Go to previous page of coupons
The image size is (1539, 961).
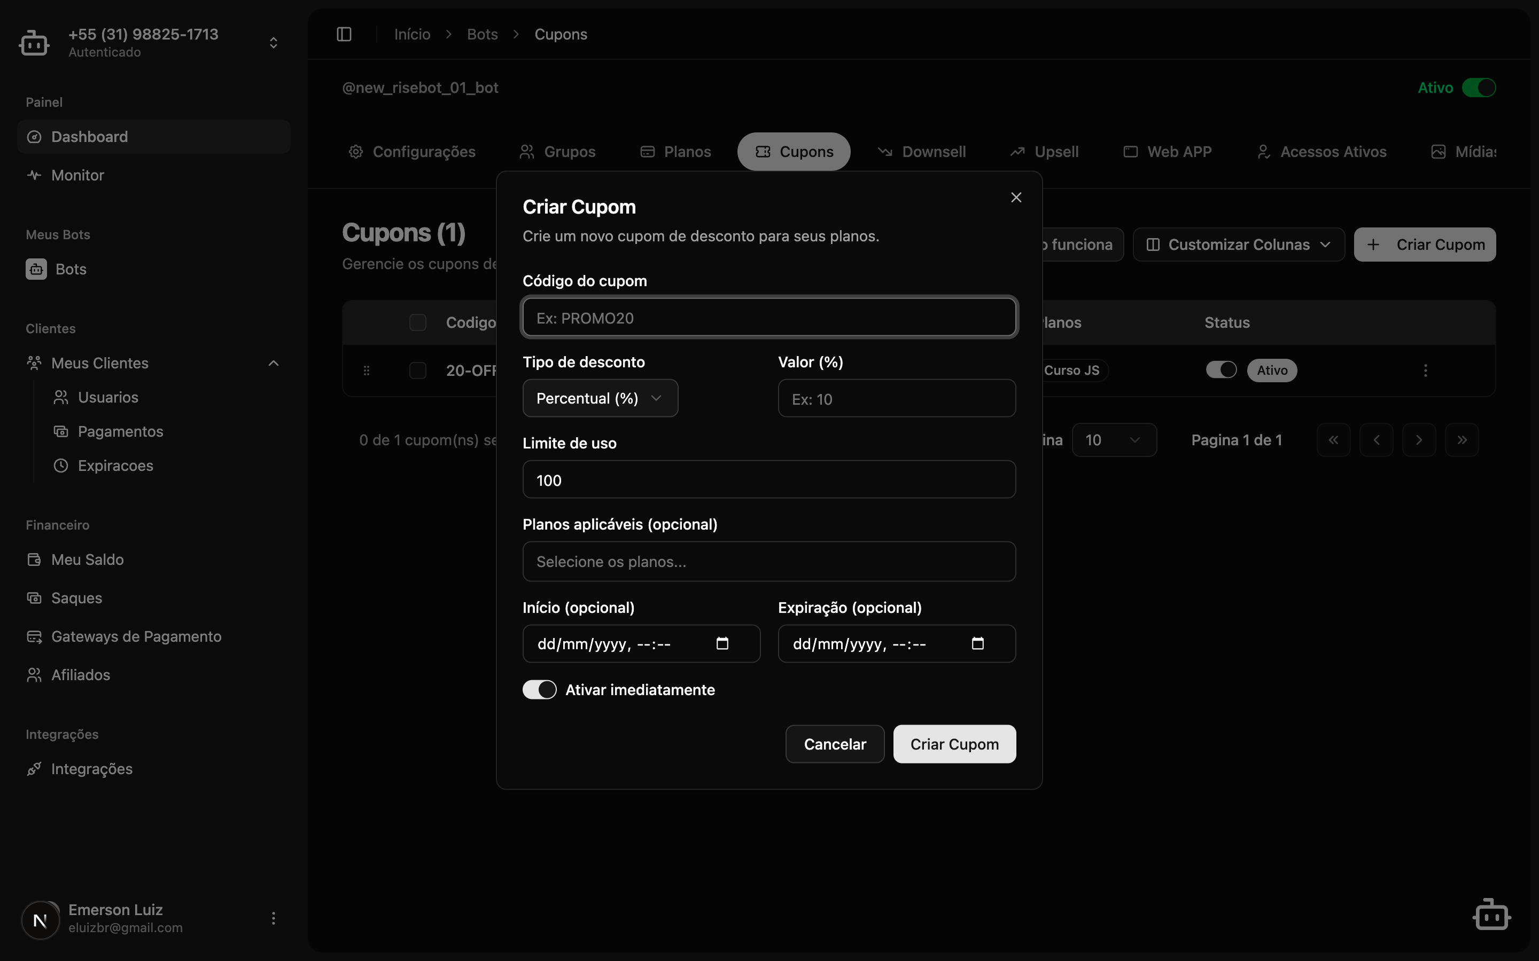point(1376,440)
